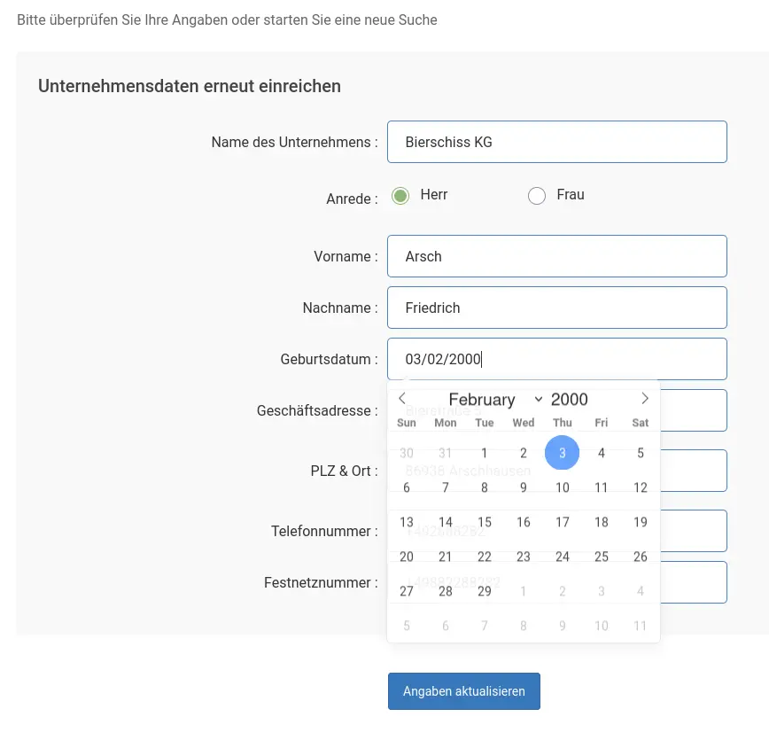Viewport: 769px width, 748px height.
Task: Open the February month dropdown
Action: [495, 400]
